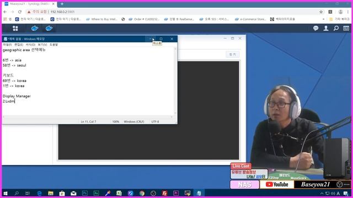This screenshot has width=353, height=198.
Task: Open DSM notifications speech bubble icon
Action: point(315,28)
